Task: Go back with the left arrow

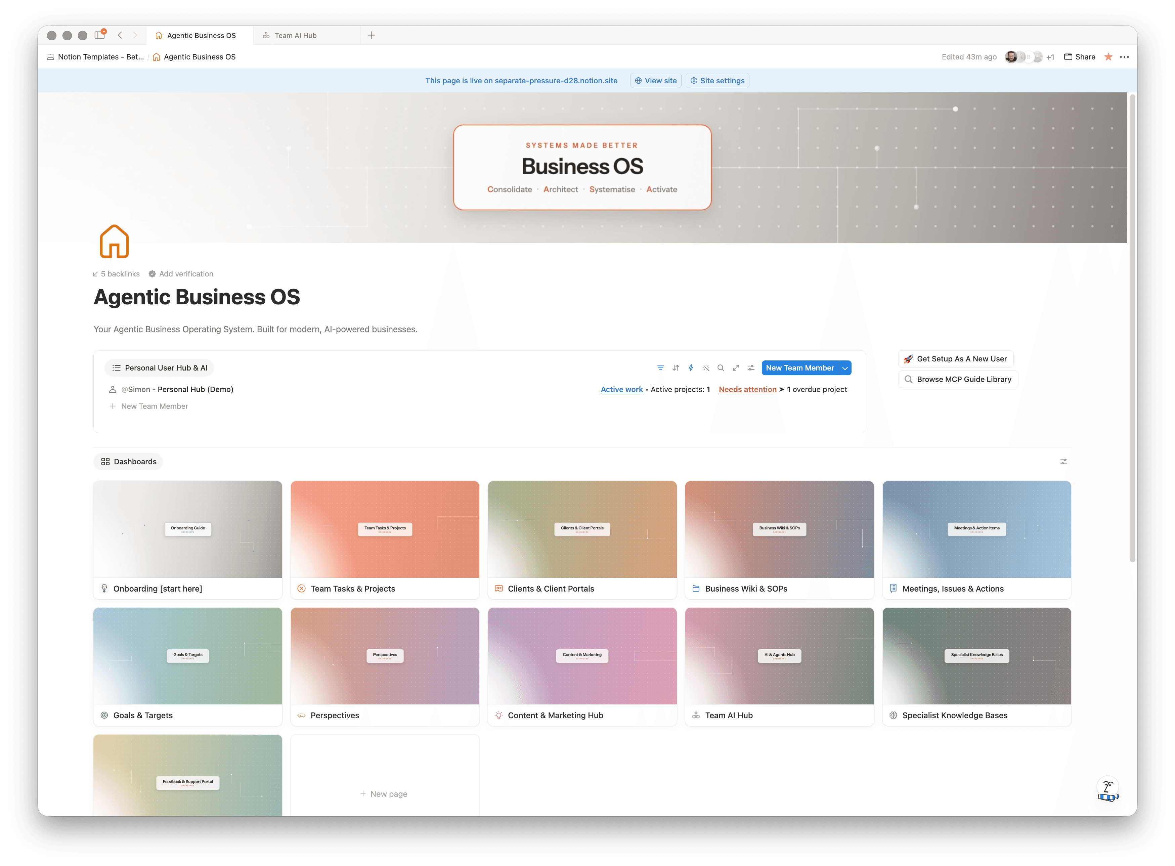Action: (x=120, y=35)
